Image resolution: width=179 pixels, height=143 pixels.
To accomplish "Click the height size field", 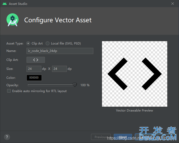I will (59, 69).
